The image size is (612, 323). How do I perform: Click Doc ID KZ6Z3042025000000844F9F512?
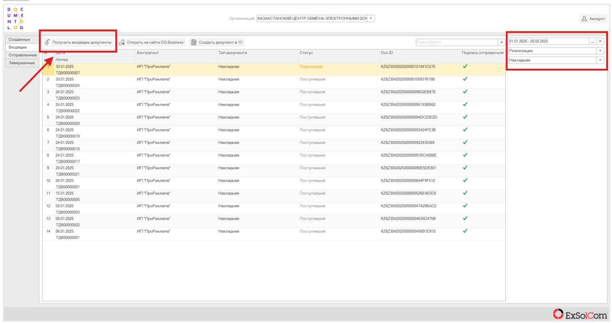click(408, 181)
